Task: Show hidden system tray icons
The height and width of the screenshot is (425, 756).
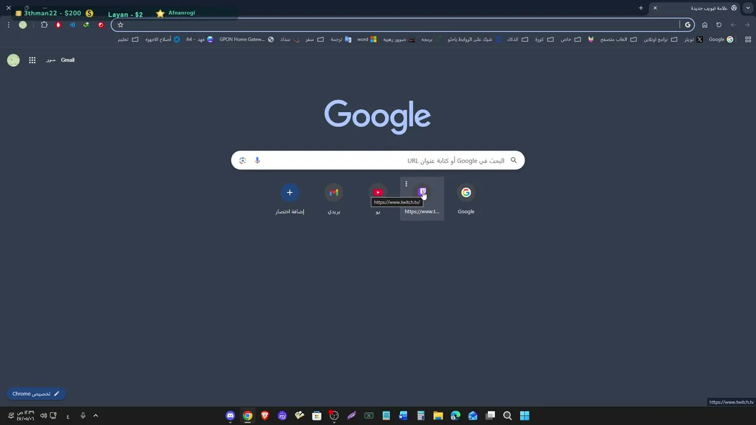Action: click(x=96, y=416)
